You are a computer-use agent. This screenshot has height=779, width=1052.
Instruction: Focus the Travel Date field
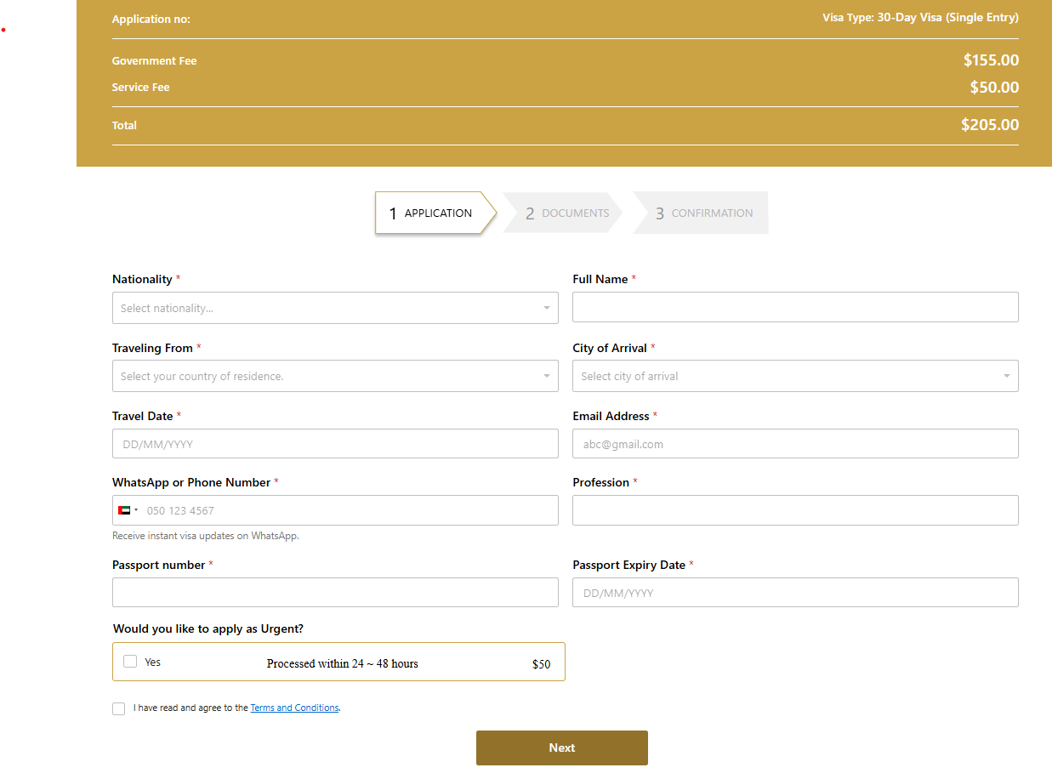click(334, 444)
